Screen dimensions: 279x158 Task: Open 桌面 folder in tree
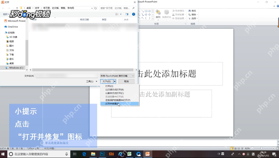tap(10, 63)
